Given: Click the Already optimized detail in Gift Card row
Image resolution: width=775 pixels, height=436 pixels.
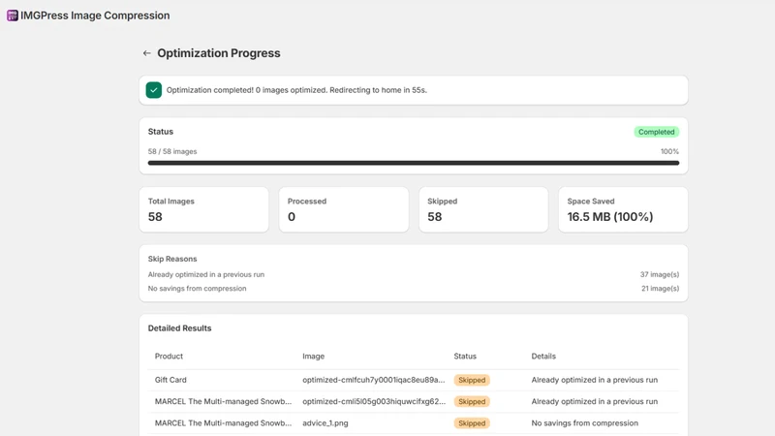Looking at the screenshot, I should [595, 380].
